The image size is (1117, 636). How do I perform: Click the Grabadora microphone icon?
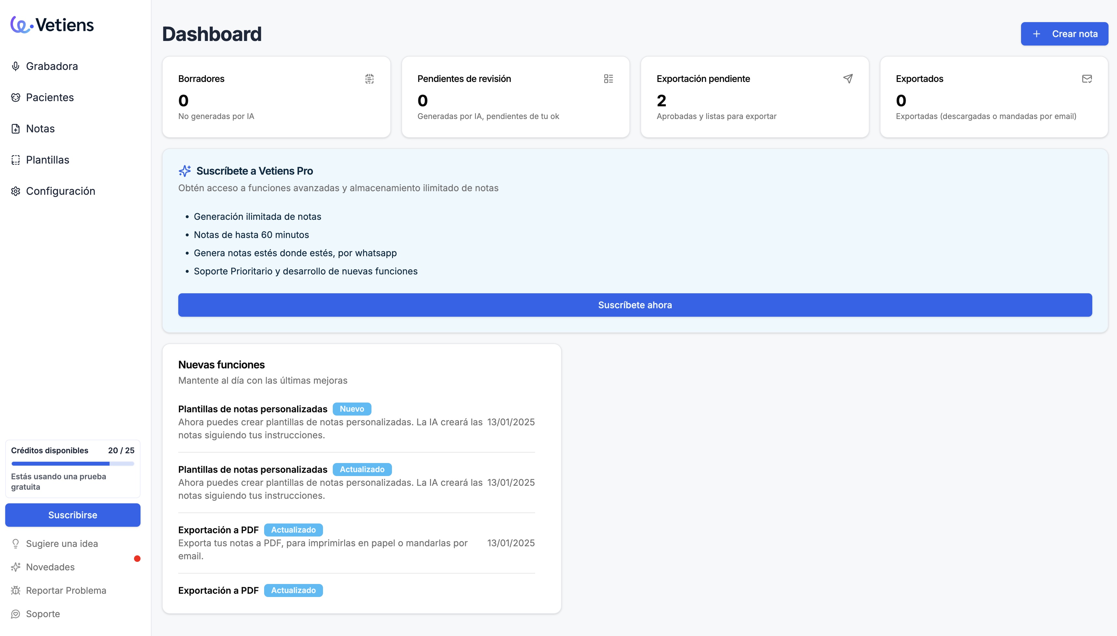click(x=16, y=66)
